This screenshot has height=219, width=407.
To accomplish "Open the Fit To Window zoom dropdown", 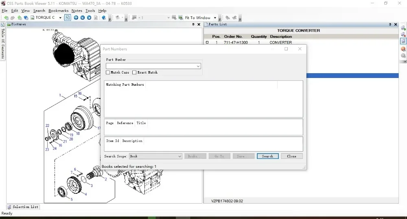I will tap(214, 18).
